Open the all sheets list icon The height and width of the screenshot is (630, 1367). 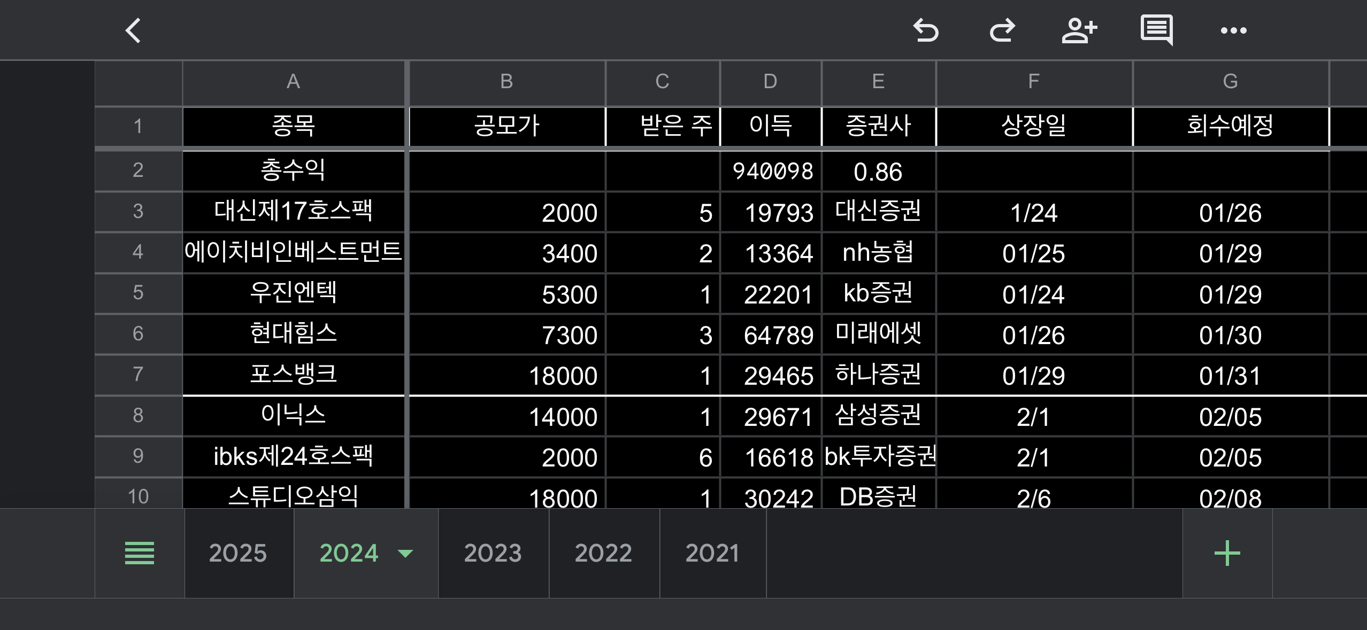point(140,553)
